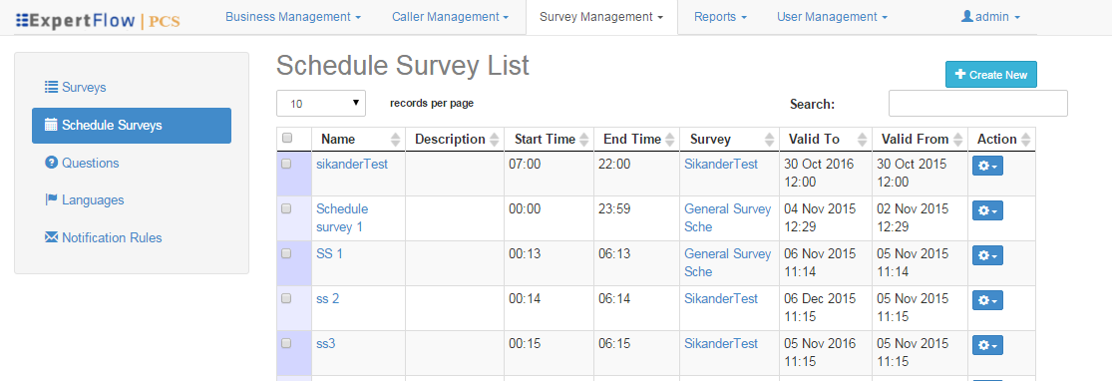Toggle the select-all checkbox in table header
The width and height of the screenshot is (1112, 381).
[x=286, y=138]
